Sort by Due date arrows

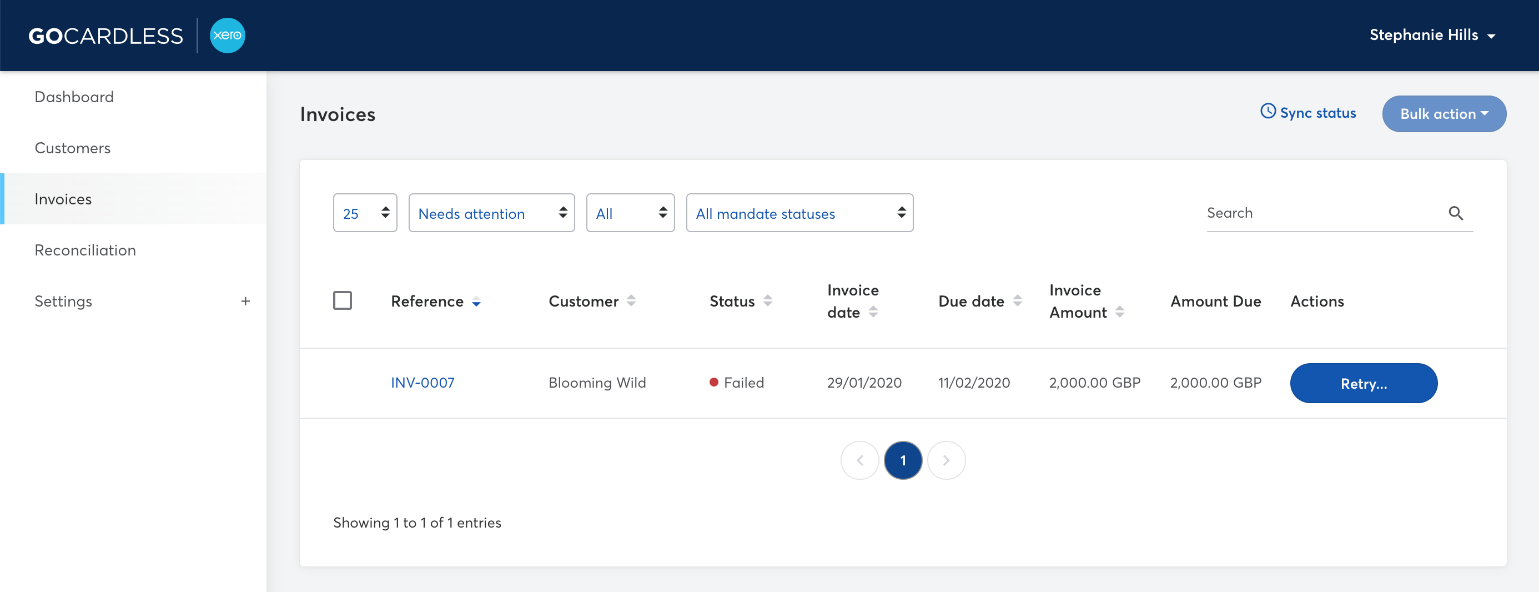pos(1018,301)
